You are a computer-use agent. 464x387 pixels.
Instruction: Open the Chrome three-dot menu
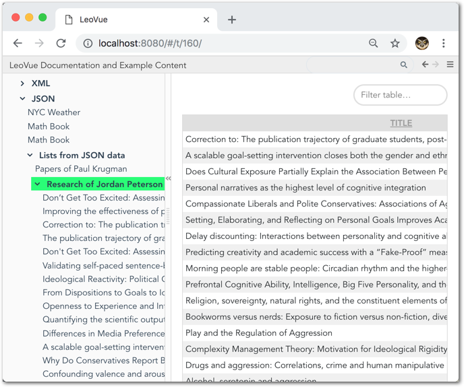point(443,44)
